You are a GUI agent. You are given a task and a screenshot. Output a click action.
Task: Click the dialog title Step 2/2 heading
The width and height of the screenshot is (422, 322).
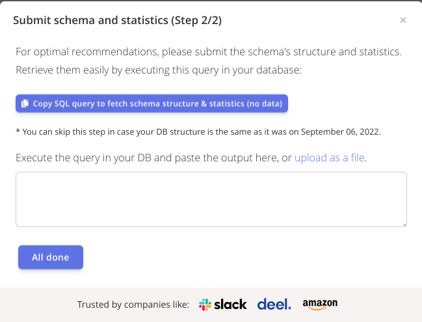coord(117,20)
